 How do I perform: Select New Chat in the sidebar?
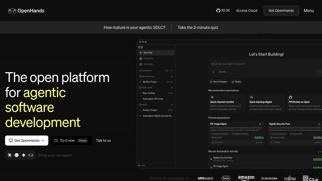tap(156, 53)
